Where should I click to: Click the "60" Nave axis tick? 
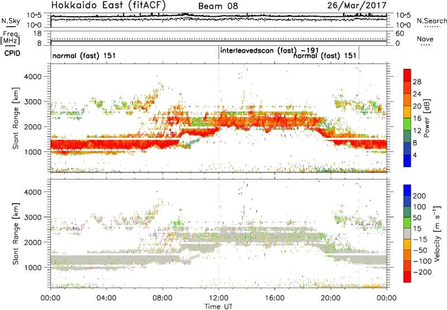click(400, 34)
